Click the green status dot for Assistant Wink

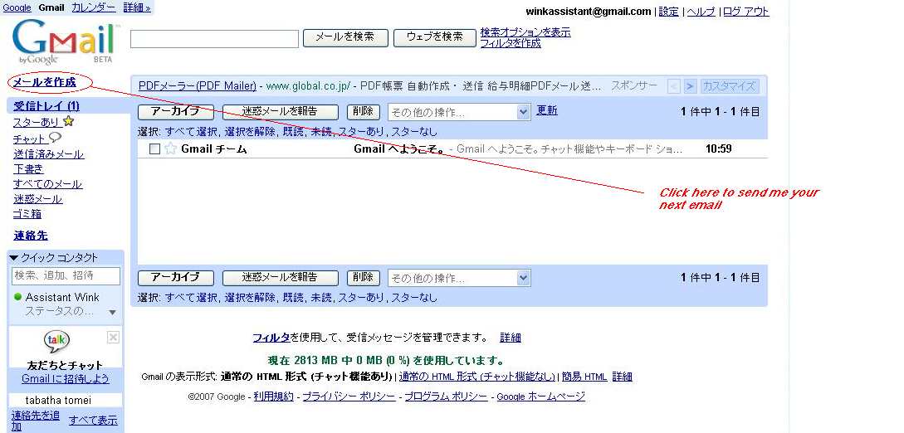tap(18, 297)
